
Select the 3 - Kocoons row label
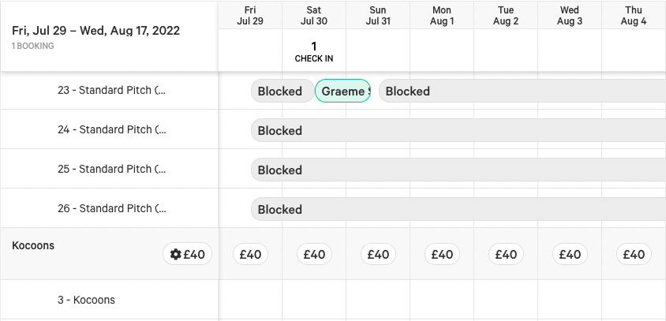click(86, 300)
